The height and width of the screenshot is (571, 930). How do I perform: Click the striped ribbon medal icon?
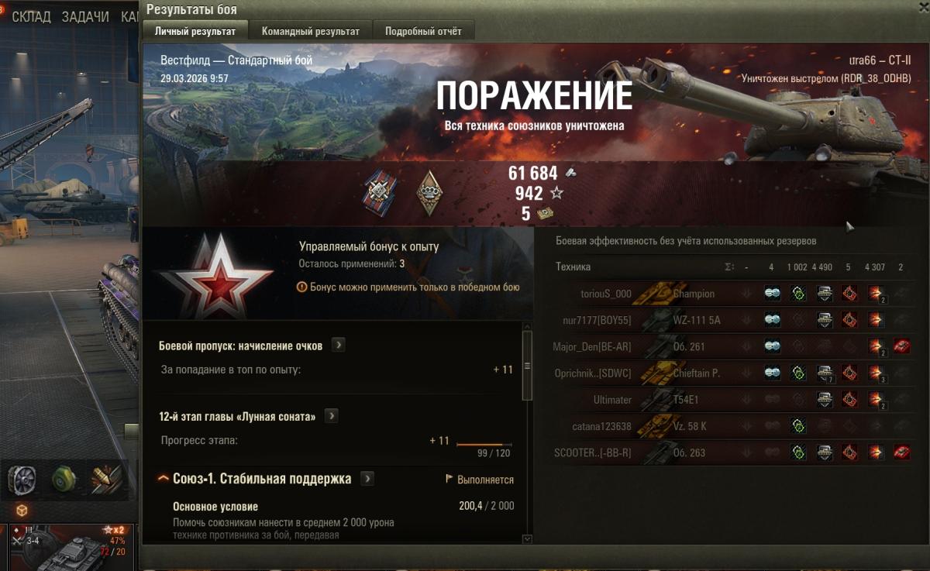(380, 191)
